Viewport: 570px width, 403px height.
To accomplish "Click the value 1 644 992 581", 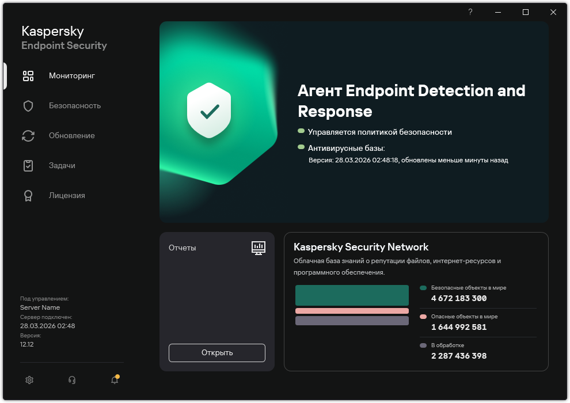I will tap(459, 327).
